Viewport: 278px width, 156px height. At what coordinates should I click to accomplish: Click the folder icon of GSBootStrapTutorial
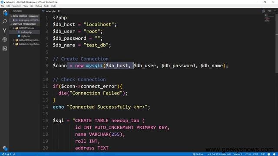(17, 40)
